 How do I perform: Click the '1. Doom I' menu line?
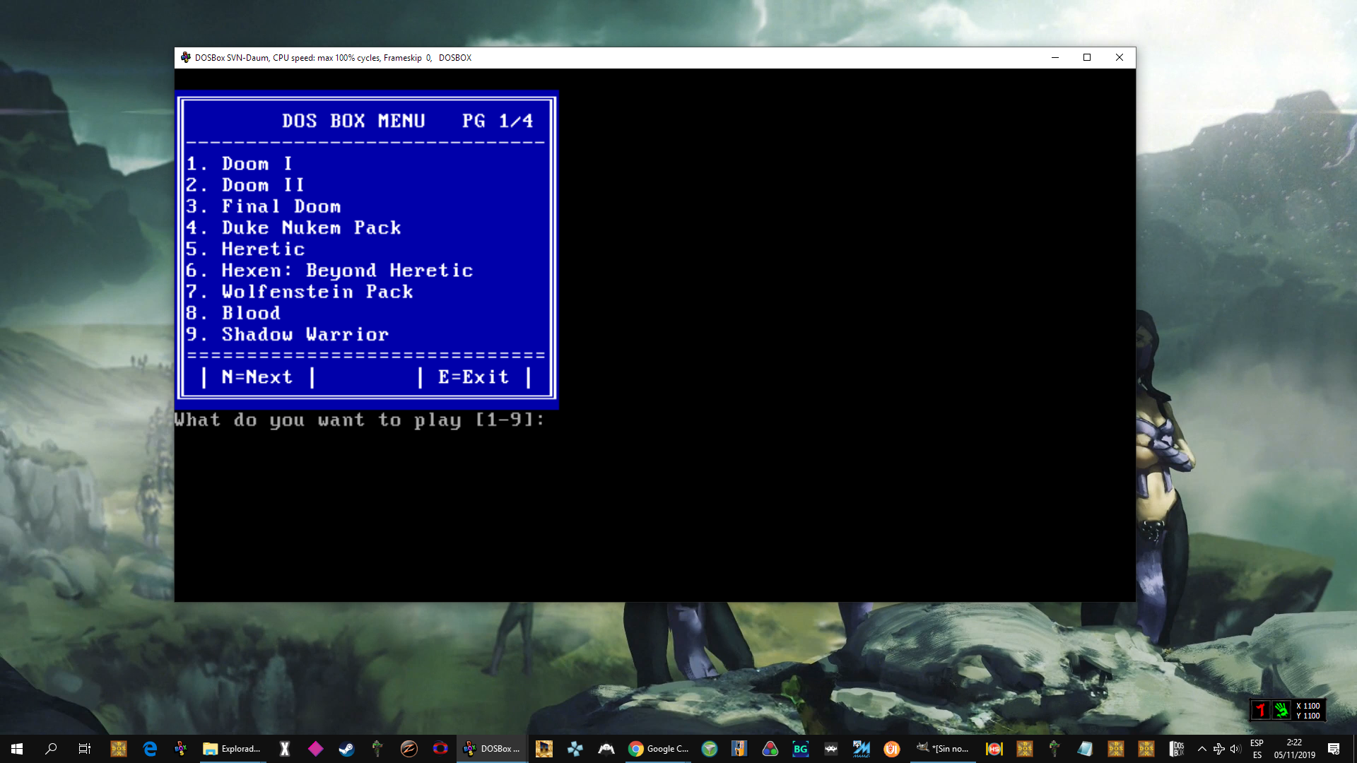tap(239, 164)
